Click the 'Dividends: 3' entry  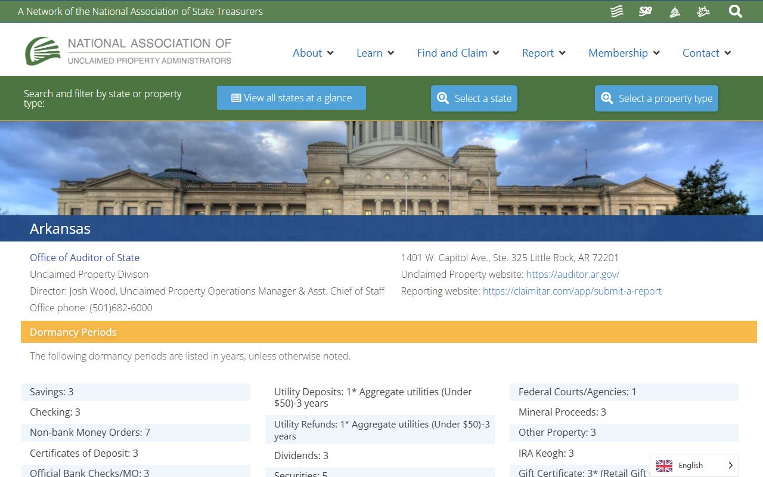(380, 456)
